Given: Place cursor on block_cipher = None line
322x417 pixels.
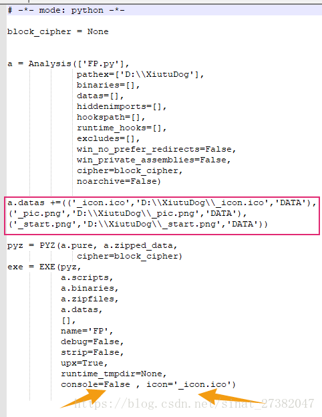Looking at the screenshot, I should [58, 31].
